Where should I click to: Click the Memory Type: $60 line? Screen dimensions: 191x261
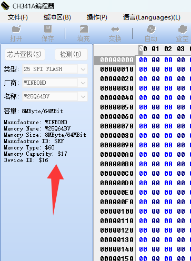(x=29, y=147)
